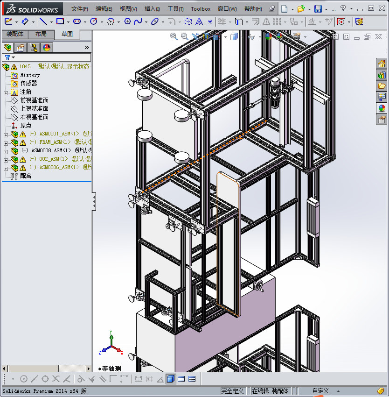Toggle single viewport layout button

click(181, 379)
